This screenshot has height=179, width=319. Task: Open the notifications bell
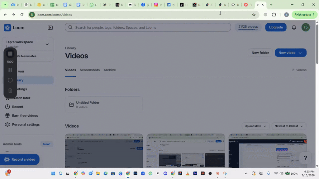(x=293, y=27)
